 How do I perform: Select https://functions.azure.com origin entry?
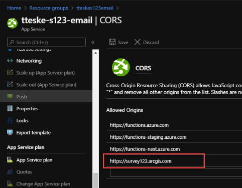139,125
